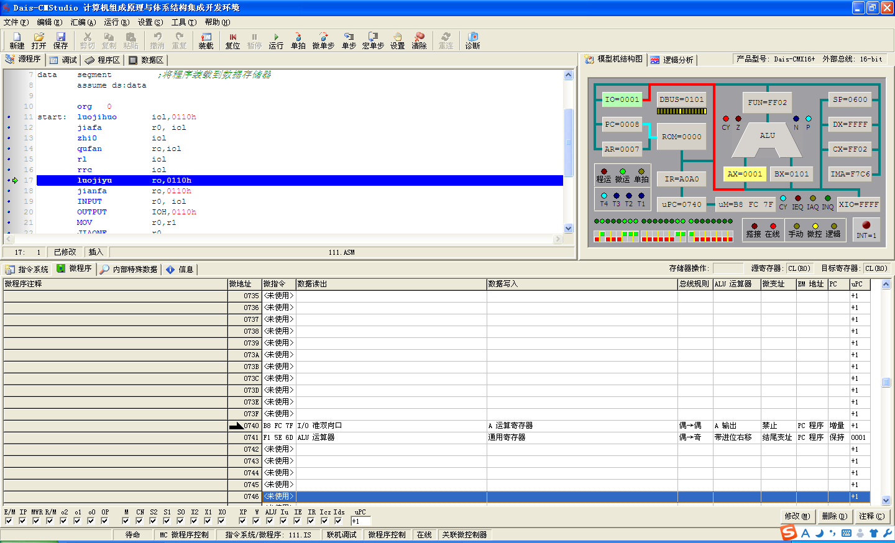
Task: Open 汇编 menu
Action: 83,22
